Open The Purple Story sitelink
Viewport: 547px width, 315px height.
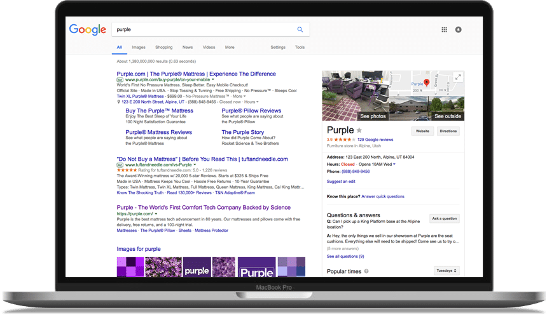pyautogui.click(x=243, y=132)
